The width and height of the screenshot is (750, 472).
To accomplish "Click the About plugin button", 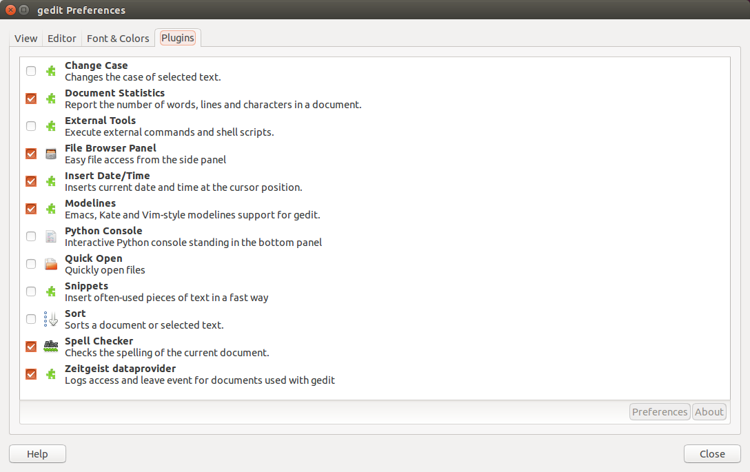I will 709,412.
